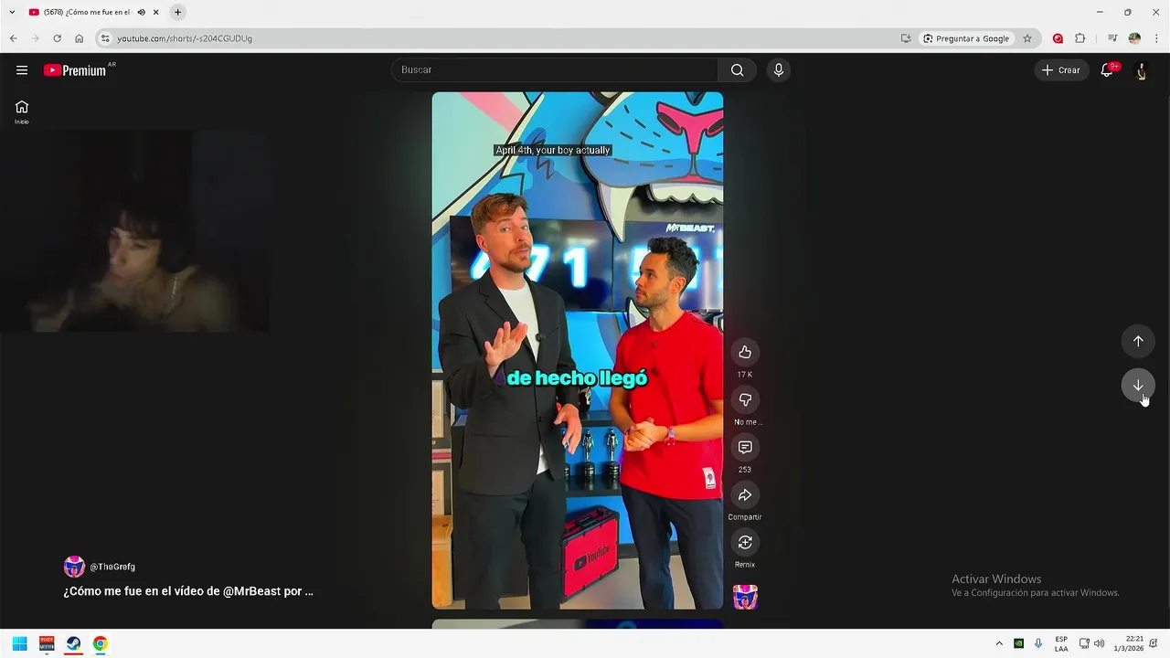The image size is (1170, 658).
Task: Open the media control playlist icon
Action: click(1112, 38)
